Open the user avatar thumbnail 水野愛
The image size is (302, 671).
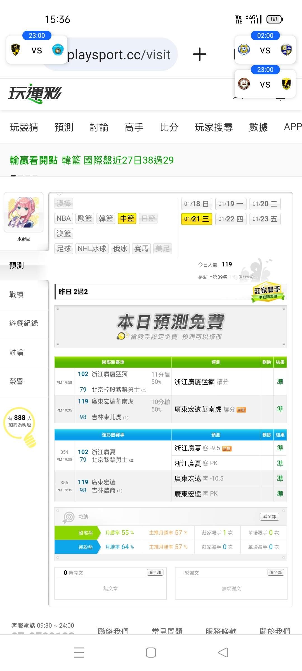23,212
